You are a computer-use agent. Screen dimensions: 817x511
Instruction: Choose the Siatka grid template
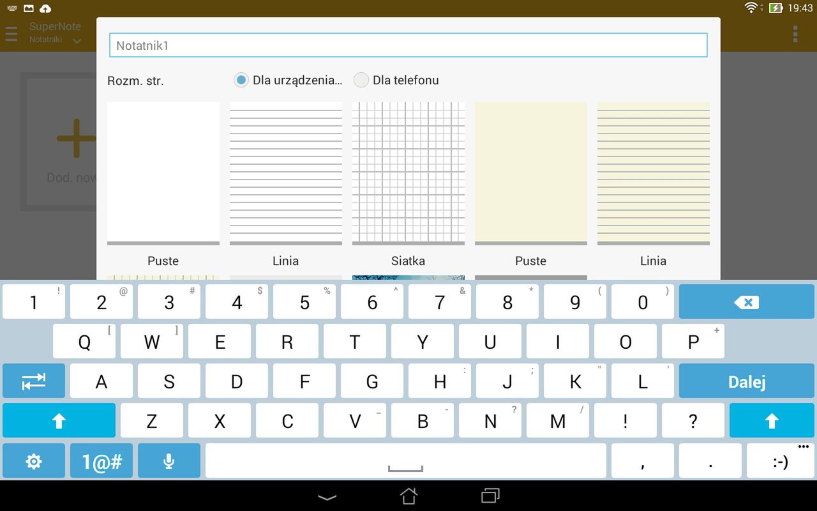pyautogui.click(x=408, y=174)
